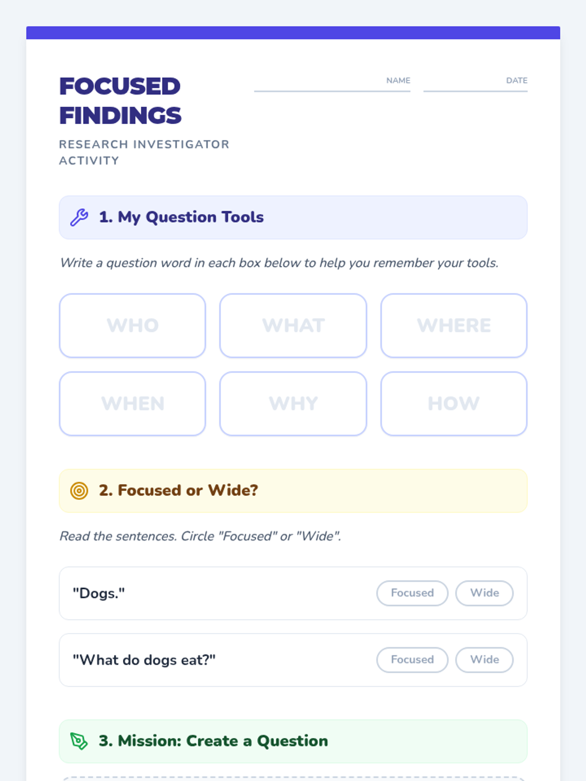
Task: Click the "2. Focused or Wide?" section header
Action: [x=293, y=491]
